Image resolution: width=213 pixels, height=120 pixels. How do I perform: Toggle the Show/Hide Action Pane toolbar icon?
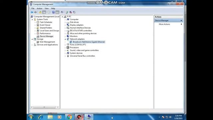tap(57, 12)
